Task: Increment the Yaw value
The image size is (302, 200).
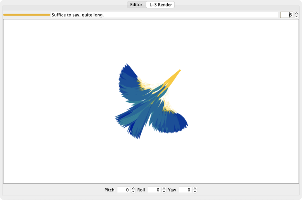Action: coord(195,188)
